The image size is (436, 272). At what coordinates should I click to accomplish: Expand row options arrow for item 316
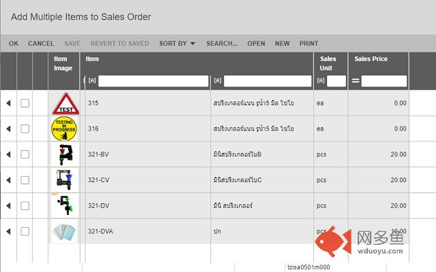coord(8,129)
